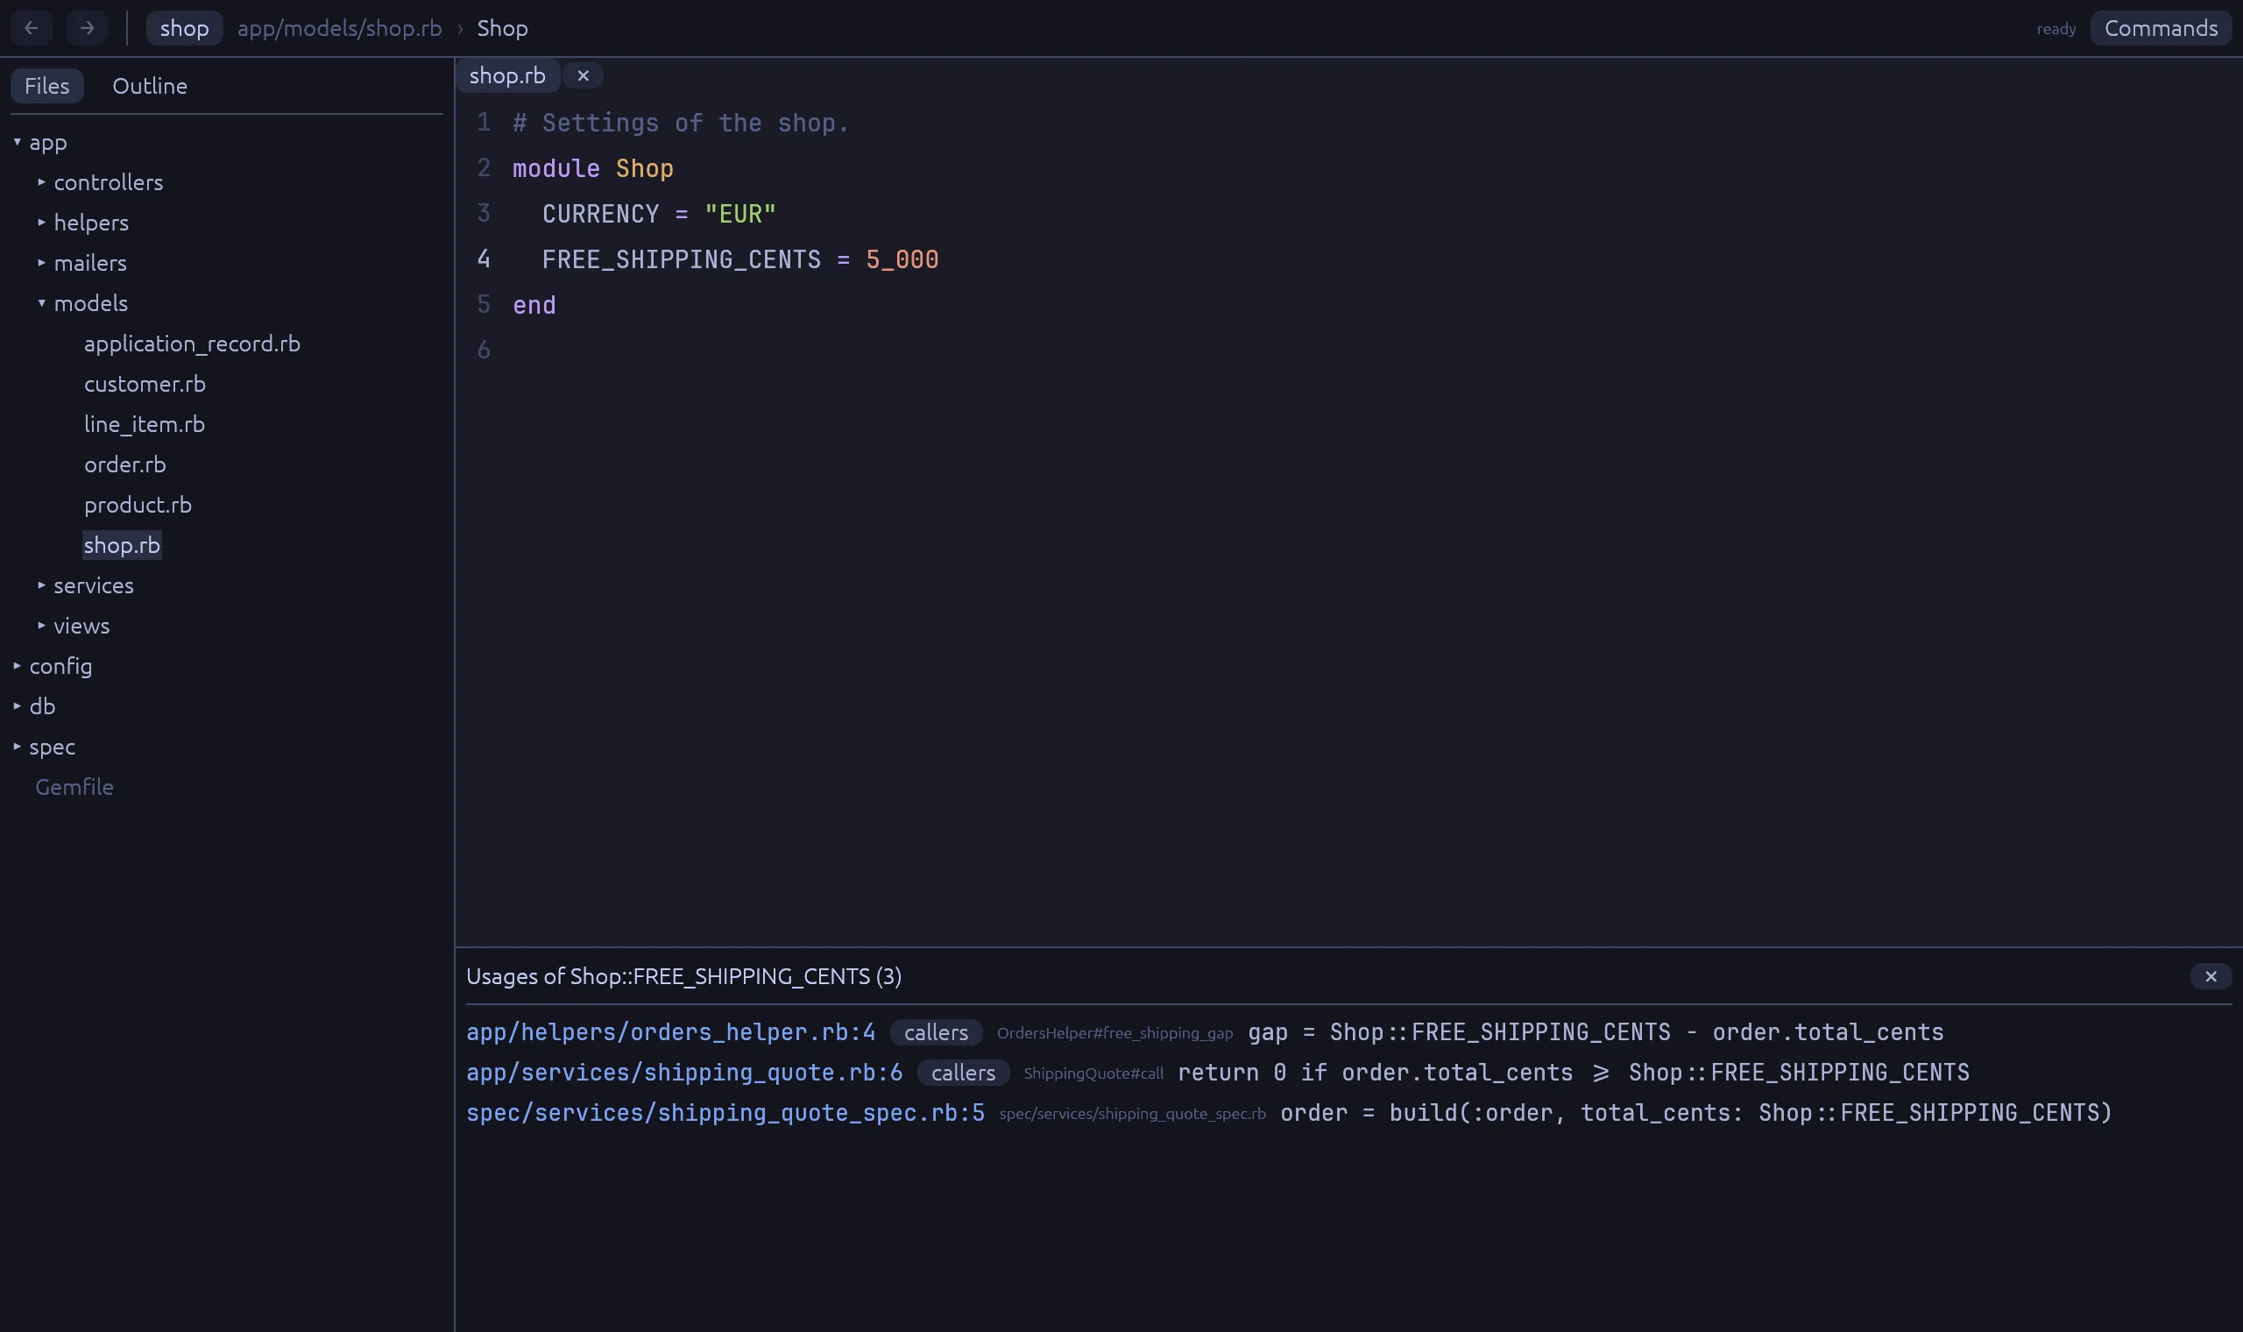Click the Shop breadcrumb symbol
The image size is (2243, 1332).
[x=502, y=28]
